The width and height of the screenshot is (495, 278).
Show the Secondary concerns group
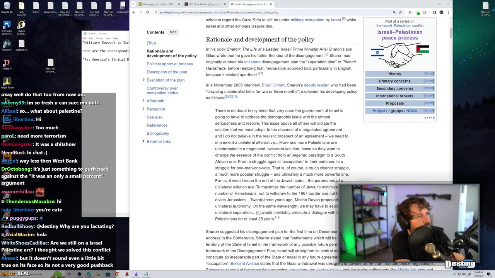click(428, 88)
